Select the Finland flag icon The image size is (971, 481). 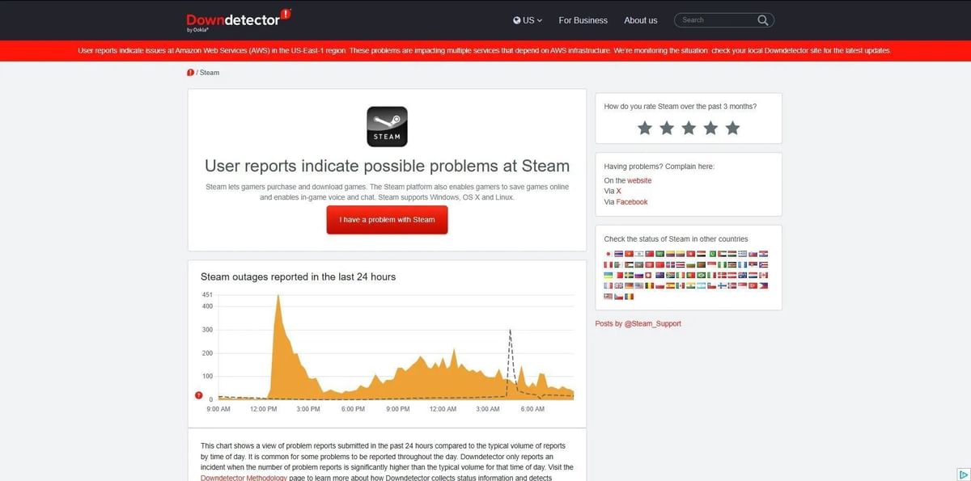pyautogui.click(x=722, y=285)
